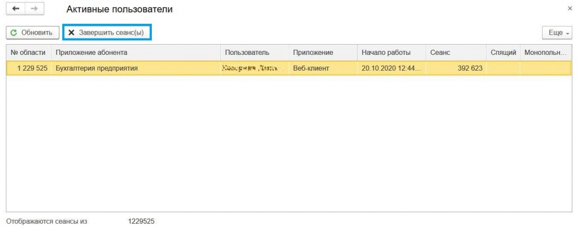This screenshot has width=580, height=230.
Task: Select the start time 20.10.2020 cell
Action: pyautogui.click(x=390, y=68)
